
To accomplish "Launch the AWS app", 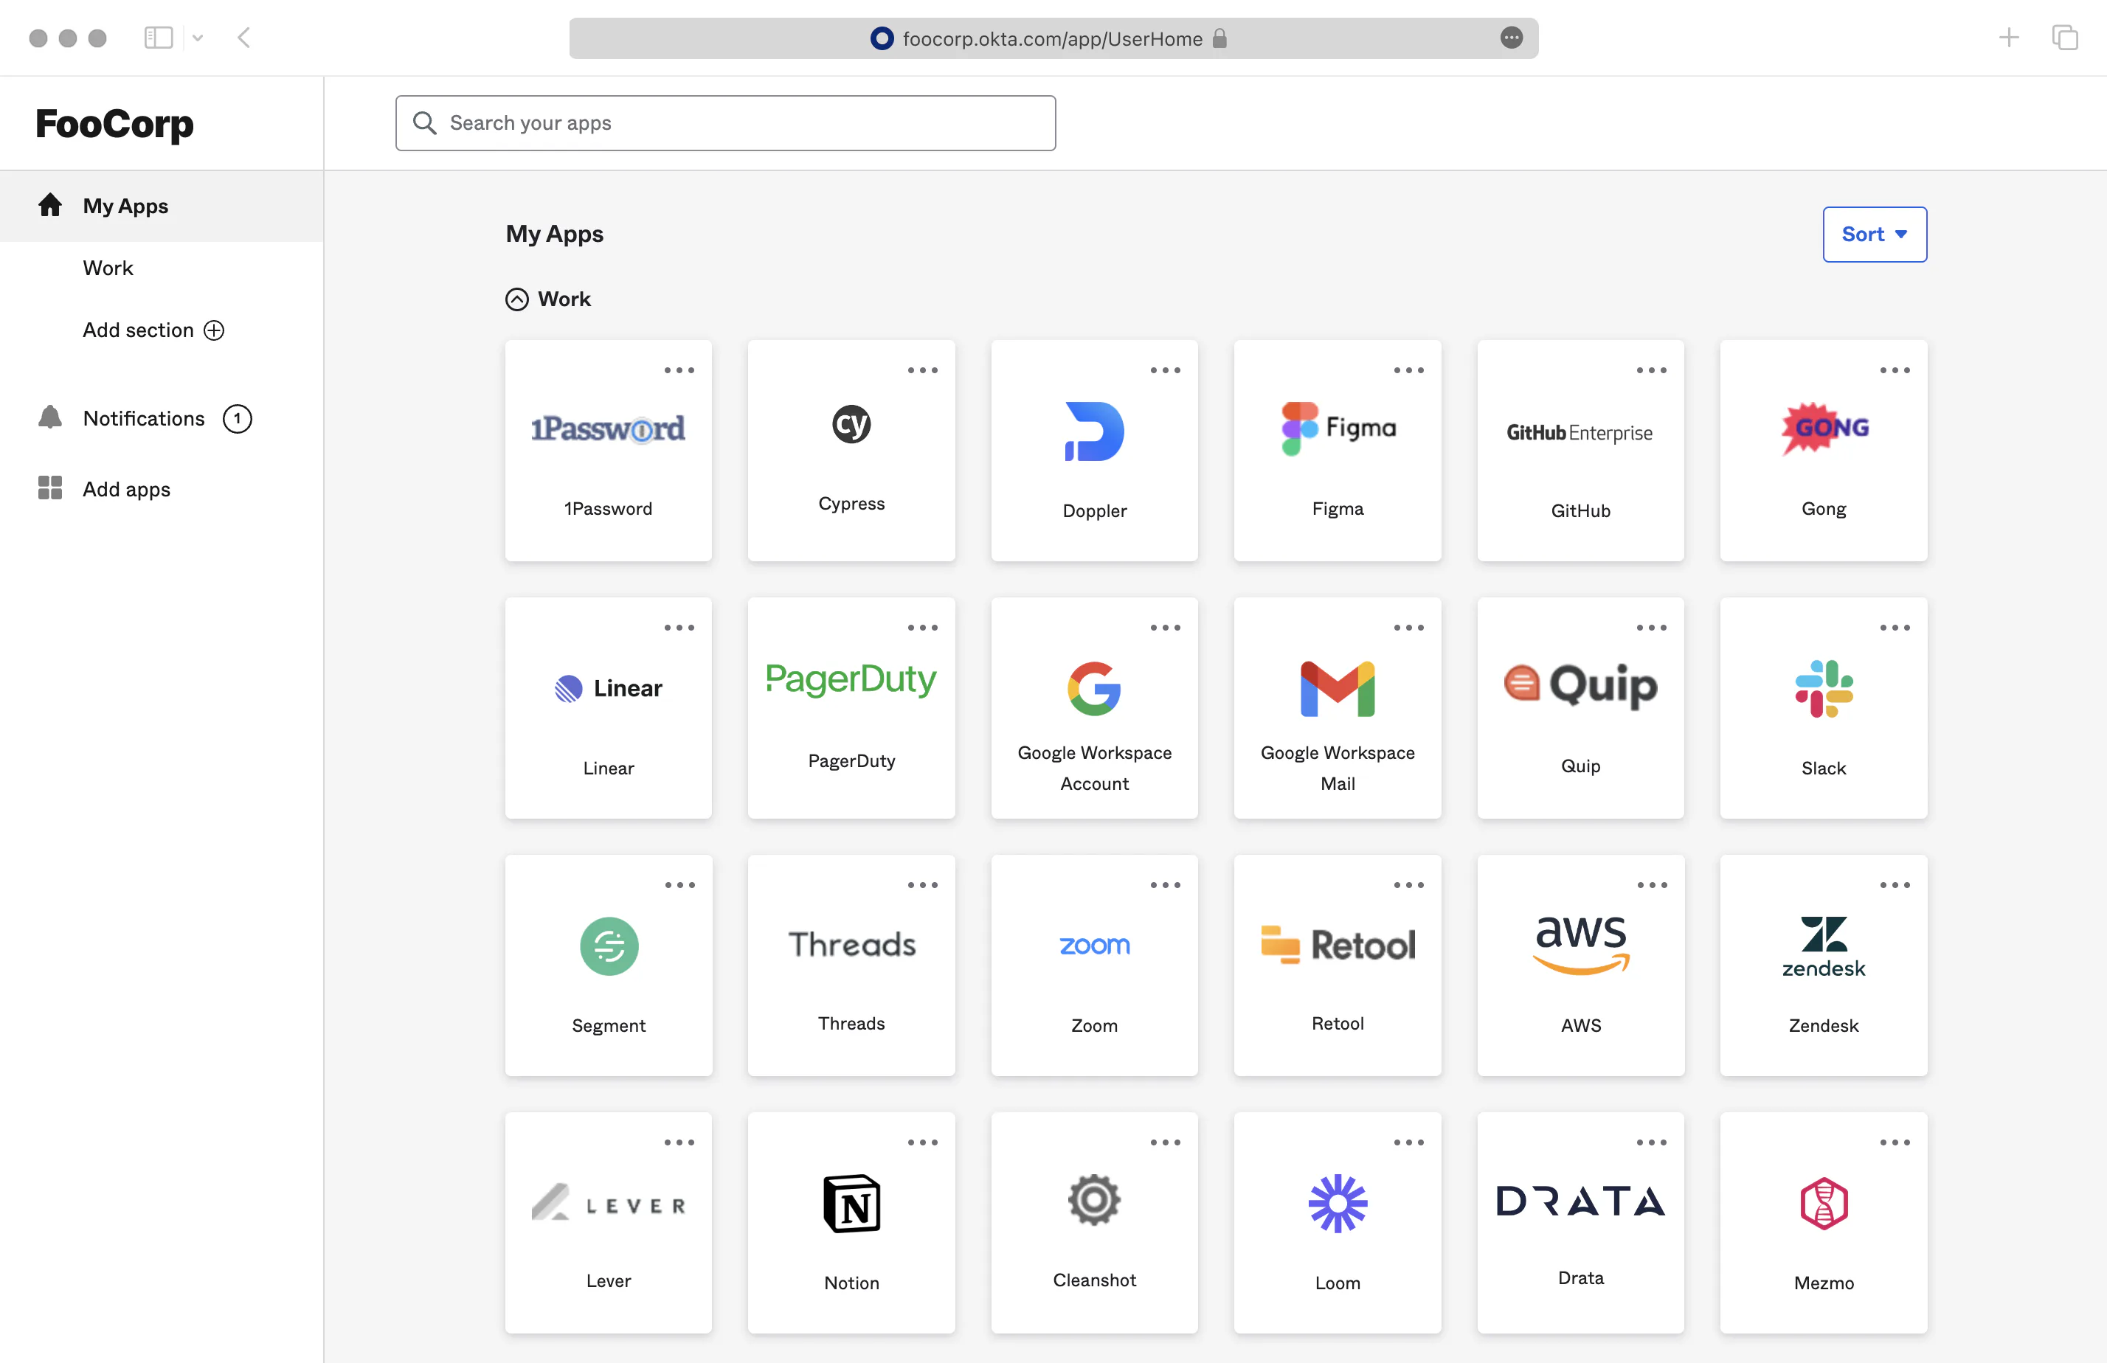I will (1580, 965).
